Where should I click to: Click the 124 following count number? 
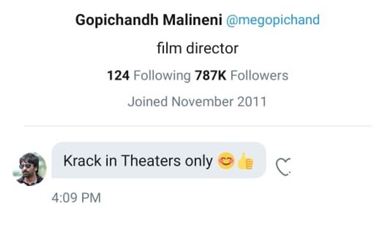point(118,75)
